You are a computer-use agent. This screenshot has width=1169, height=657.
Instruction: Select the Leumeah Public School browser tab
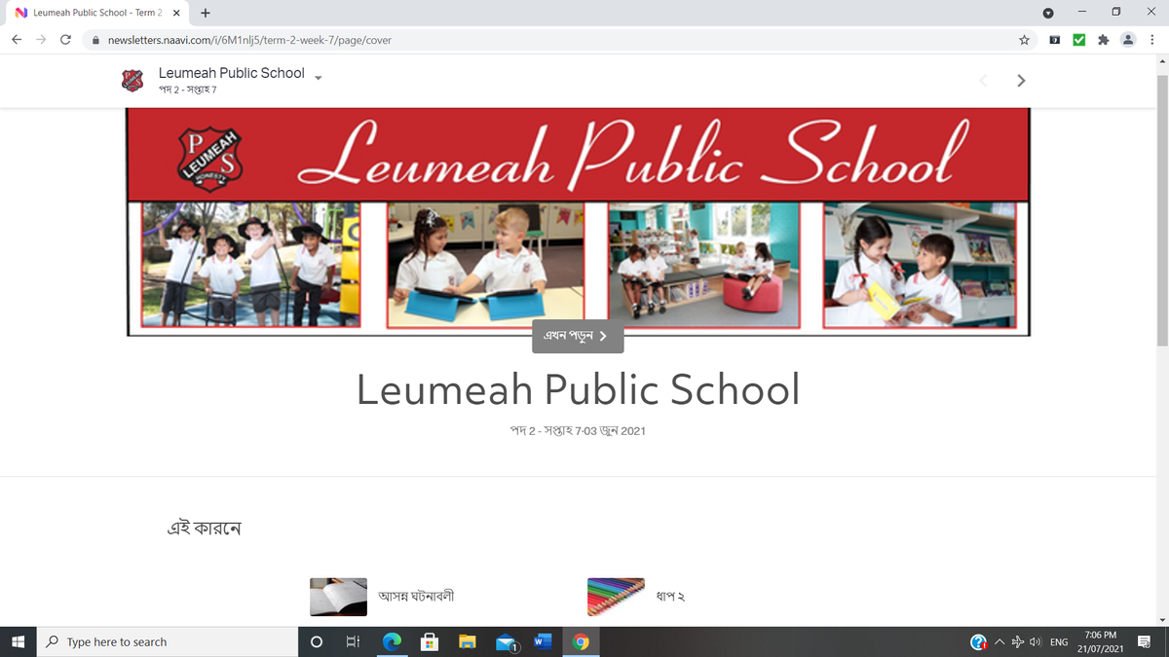(96, 13)
